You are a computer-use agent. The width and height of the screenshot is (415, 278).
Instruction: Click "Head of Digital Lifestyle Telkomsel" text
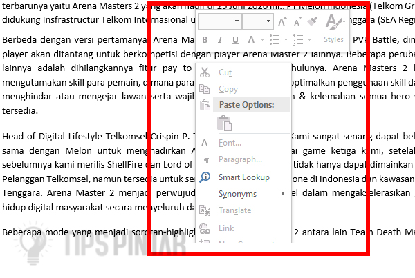(75, 136)
